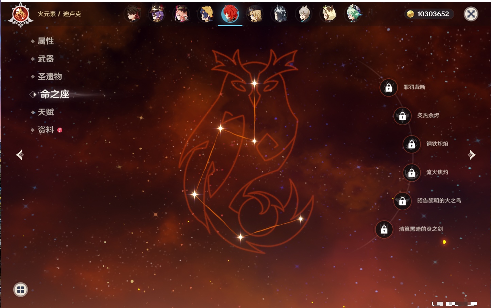The image size is (491, 308).
Task: Open the 圣遗物 artifacts menu
Action: coord(50,77)
